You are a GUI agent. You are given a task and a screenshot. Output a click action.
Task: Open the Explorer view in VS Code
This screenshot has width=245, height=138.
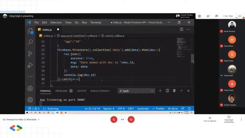pyautogui.click(x=30, y=31)
